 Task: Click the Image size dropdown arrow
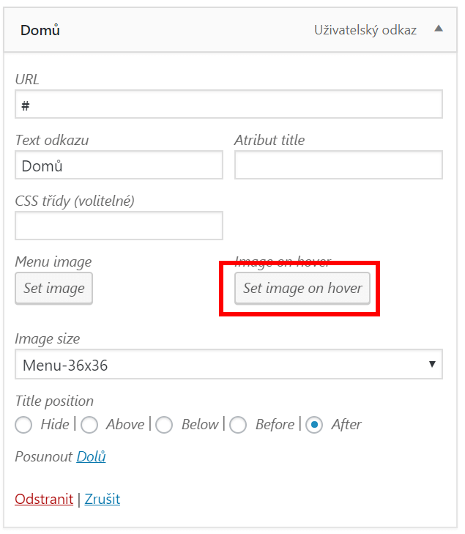[432, 364]
